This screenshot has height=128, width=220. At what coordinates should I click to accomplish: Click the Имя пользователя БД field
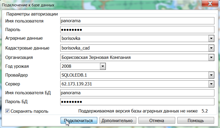(137, 93)
